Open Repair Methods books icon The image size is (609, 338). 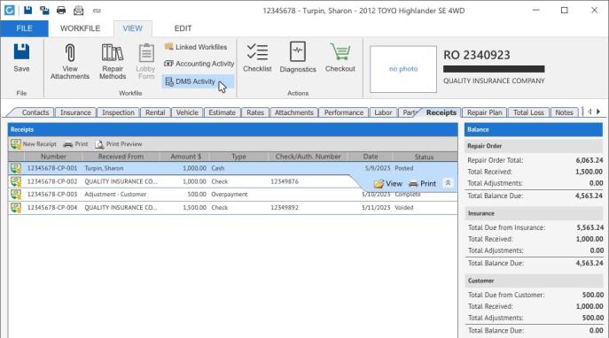(113, 61)
